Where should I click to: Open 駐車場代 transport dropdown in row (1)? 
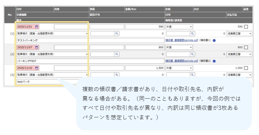tap(52, 34)
